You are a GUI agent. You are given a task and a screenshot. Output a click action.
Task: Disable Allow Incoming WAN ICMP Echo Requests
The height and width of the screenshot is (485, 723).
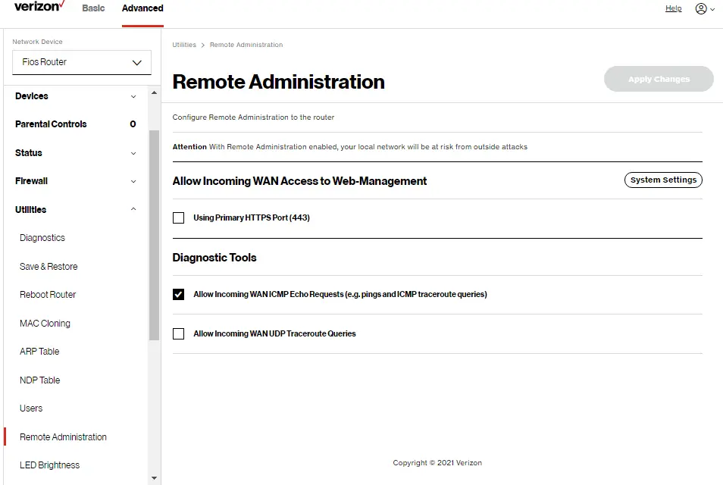(x=178, y=294)
